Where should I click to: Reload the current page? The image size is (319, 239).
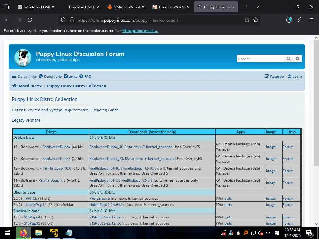(x=30, y=20)
